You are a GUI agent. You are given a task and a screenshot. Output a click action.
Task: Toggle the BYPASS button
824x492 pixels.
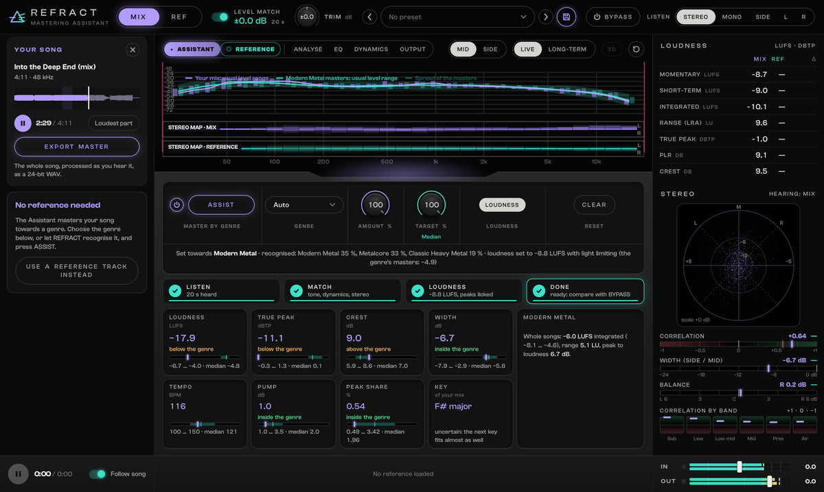[x=613, y=16]
